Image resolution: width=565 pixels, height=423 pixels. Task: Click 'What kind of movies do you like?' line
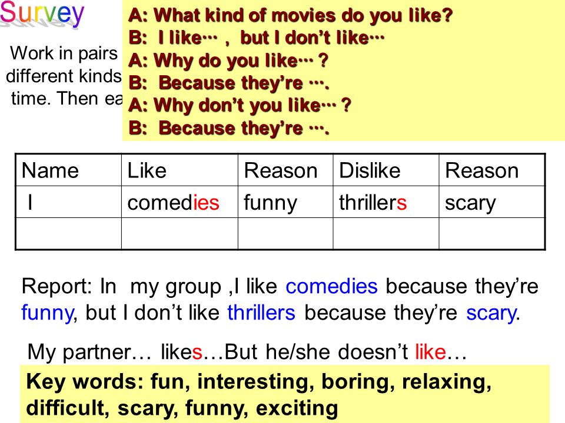click(x=290, y=15)
